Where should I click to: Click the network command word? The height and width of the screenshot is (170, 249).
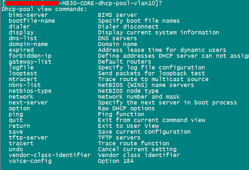tap(21, 97)
